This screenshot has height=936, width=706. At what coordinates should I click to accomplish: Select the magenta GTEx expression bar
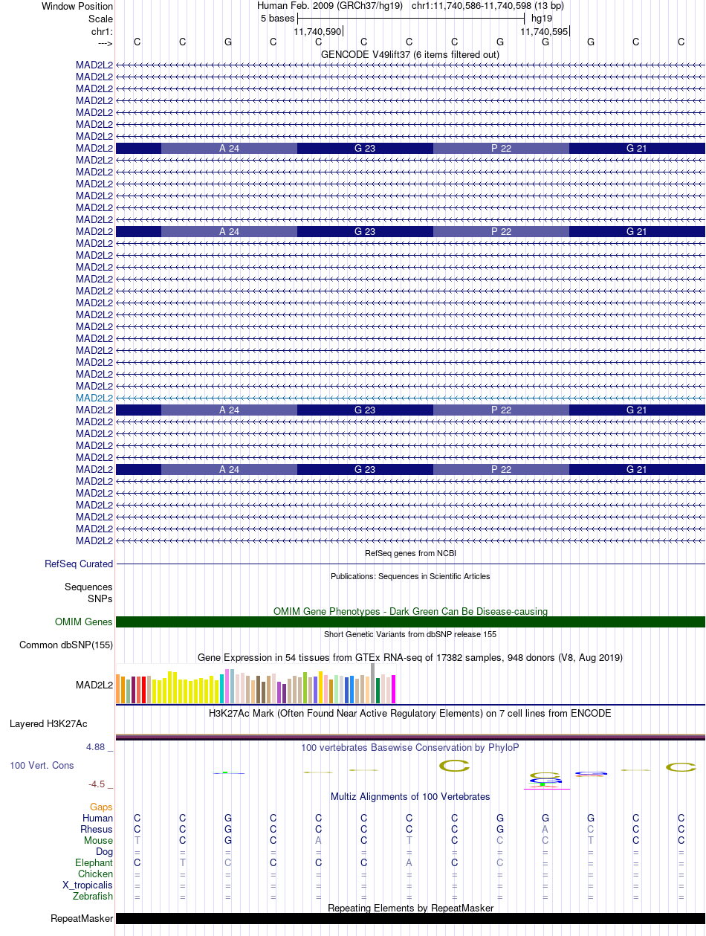click(394, 688)
